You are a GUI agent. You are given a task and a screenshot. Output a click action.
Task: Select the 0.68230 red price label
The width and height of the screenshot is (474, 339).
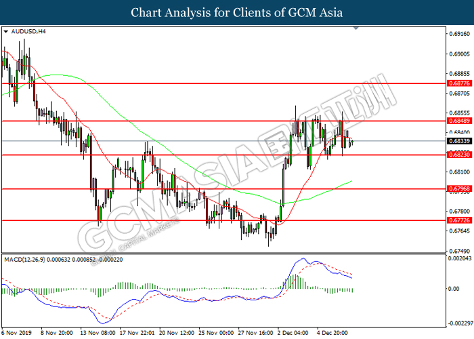point(460,155)
